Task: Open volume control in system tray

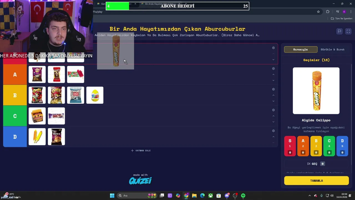Action: click(332, 196)
